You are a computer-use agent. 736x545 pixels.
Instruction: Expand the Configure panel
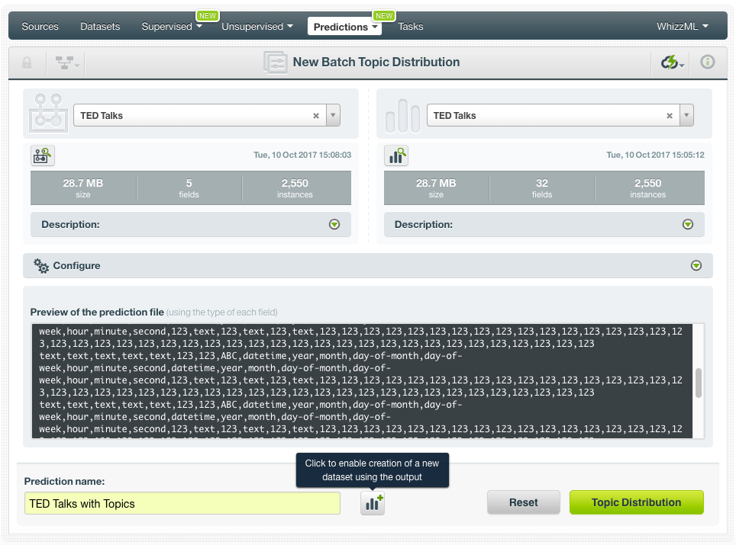tap(696, 266)
